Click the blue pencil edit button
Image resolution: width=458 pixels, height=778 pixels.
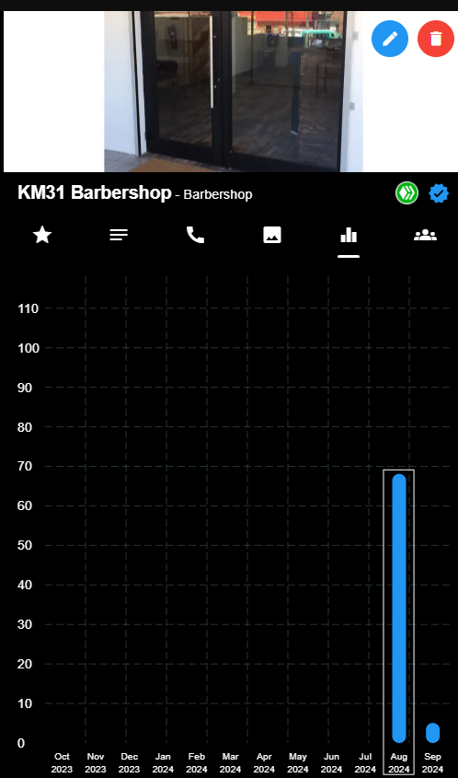coord(390,38)
